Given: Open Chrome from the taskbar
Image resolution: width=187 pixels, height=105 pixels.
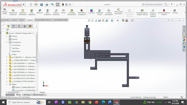Looking at the screenshot, I should click(x=90, y=102).
